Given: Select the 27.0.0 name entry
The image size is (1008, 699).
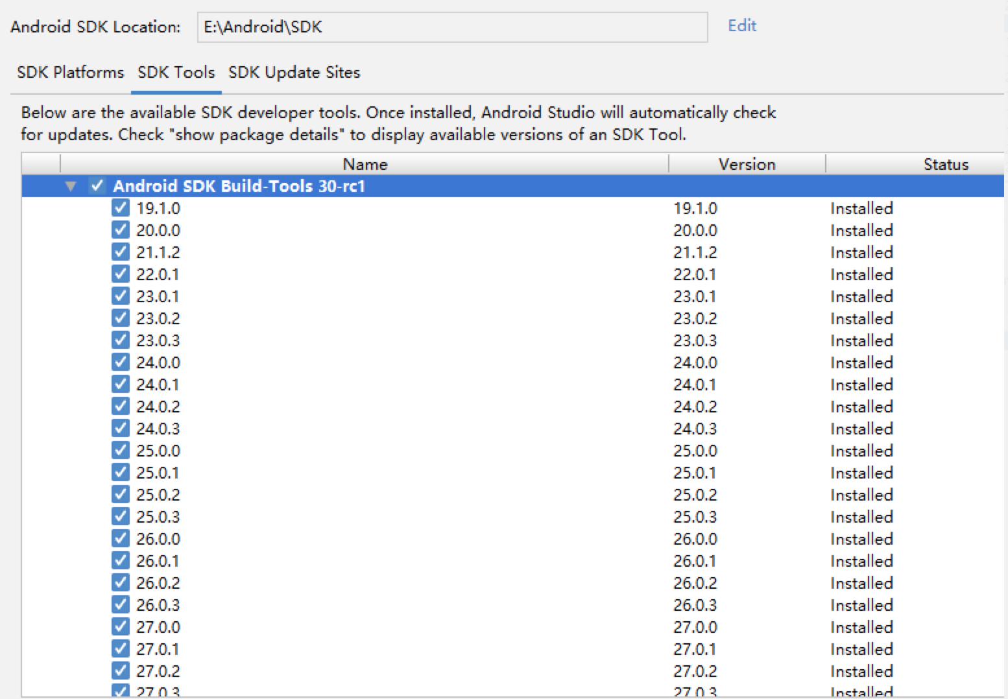Looking at the screenshot, I should point(158,627).
